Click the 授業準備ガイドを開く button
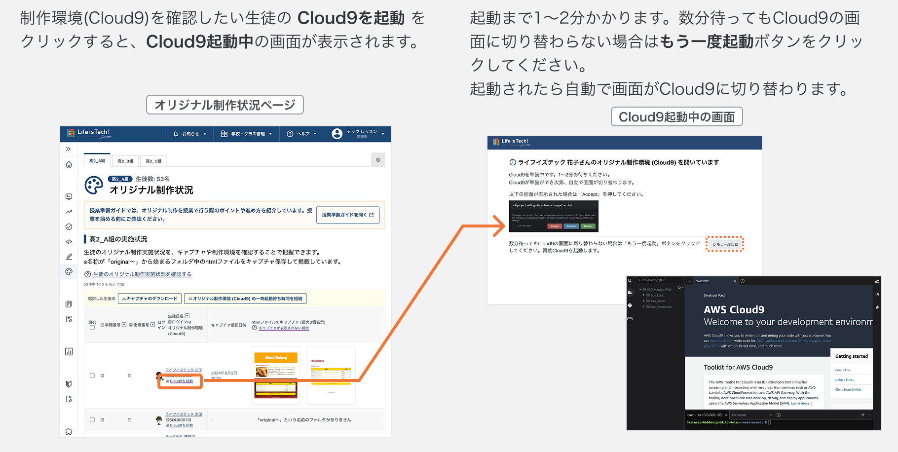 [x=348, y=215]
